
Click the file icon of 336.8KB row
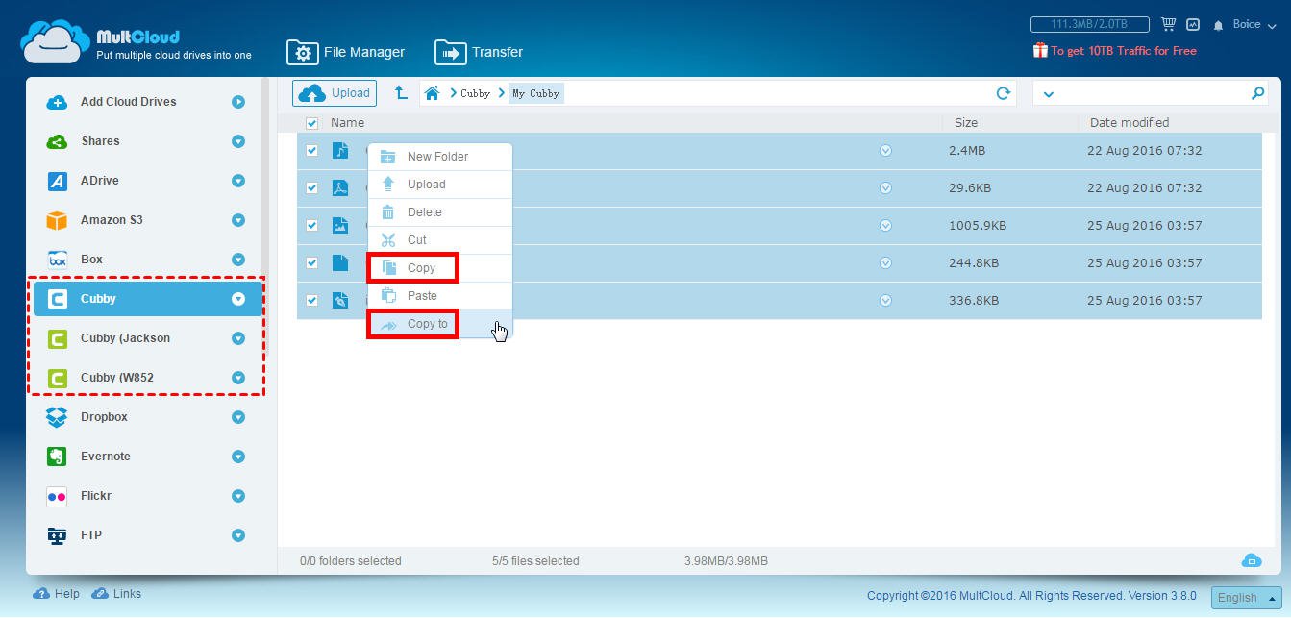340,301
